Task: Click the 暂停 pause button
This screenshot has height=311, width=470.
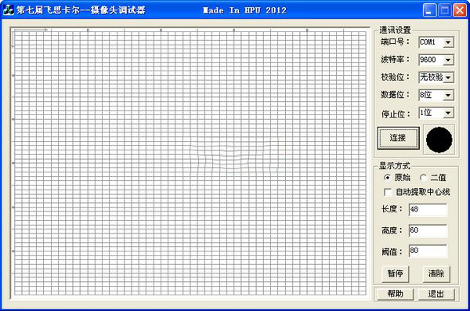Action: pos(396,273)
